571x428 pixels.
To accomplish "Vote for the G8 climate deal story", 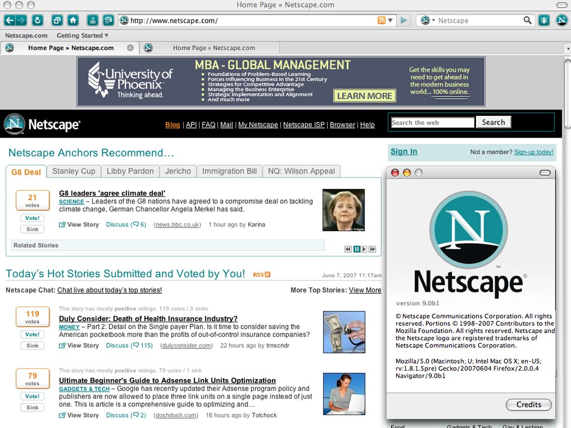I will pos(32,218).
